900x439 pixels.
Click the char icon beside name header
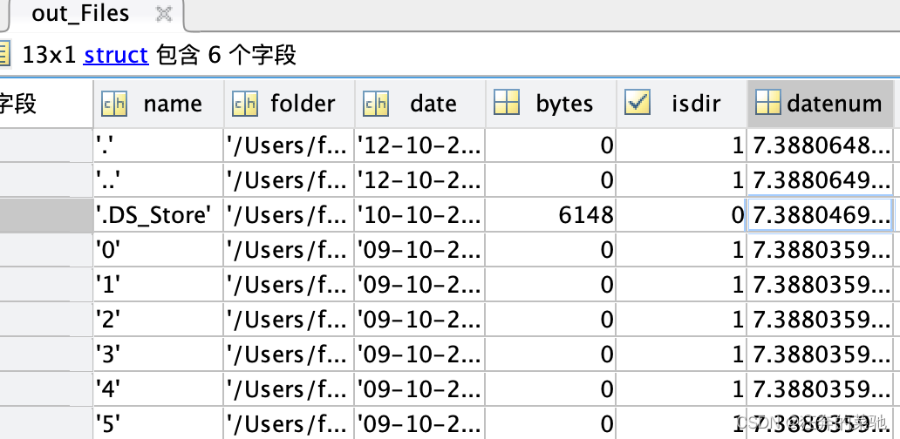(113, 104)
